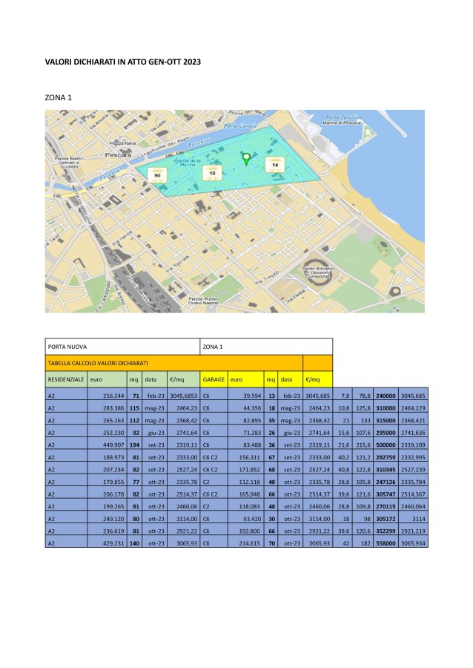Click the residential mq value 115
Screen dimensions: 473x668
[134, 408]
